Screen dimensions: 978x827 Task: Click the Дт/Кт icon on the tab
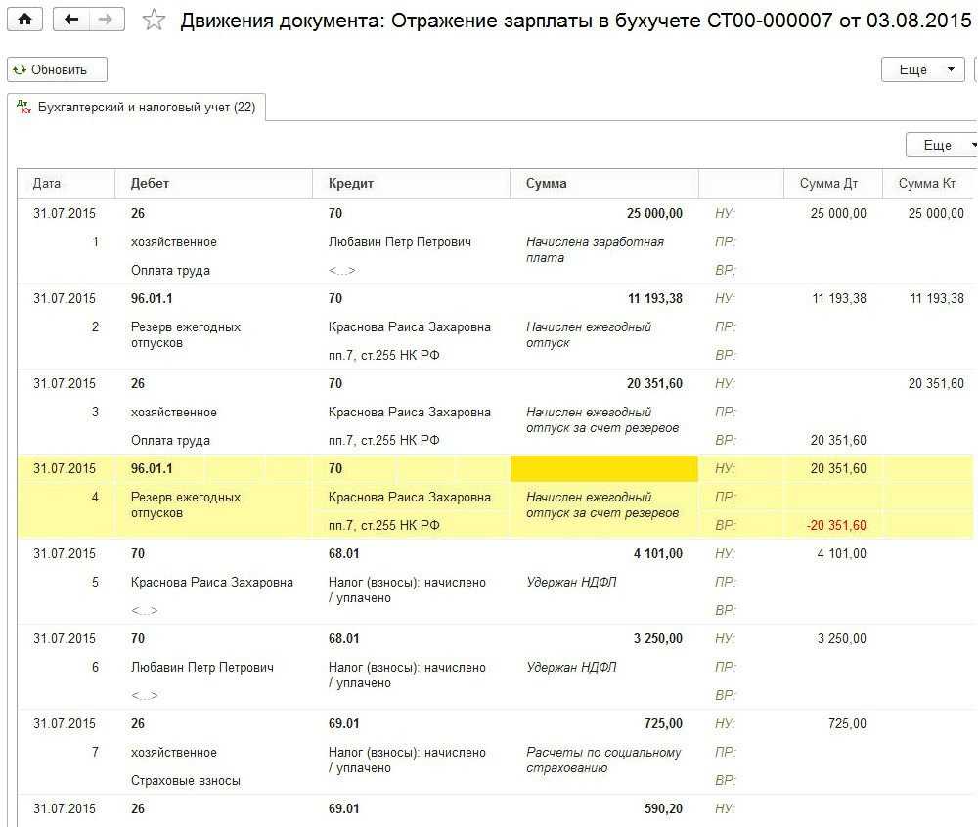point(25,108)
